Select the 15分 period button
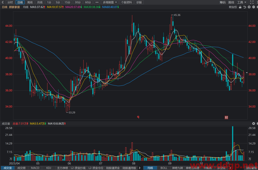Image resolution: width=258 pixels, height=170 pixels. (67, 2)
